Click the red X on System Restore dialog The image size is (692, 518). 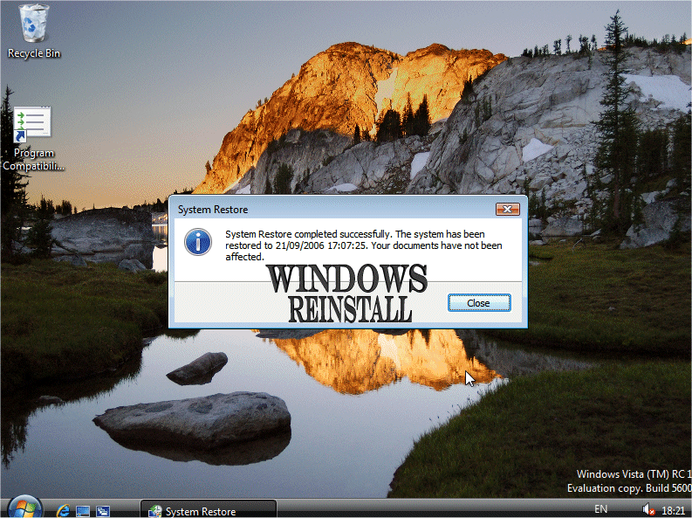pos(507,210)
